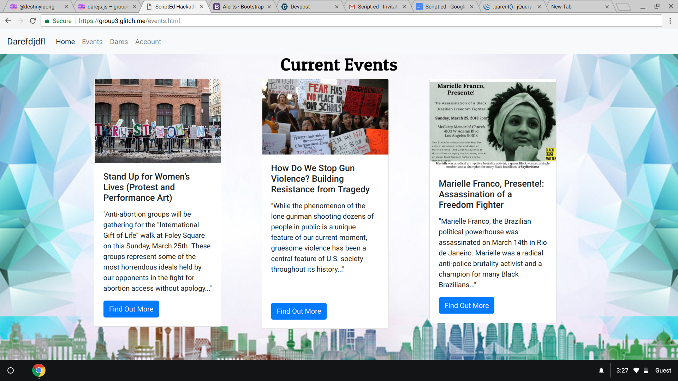678x381 pixels.
Task: Click the Chrome icon in the shelf
Action: [x=39, y=370]
